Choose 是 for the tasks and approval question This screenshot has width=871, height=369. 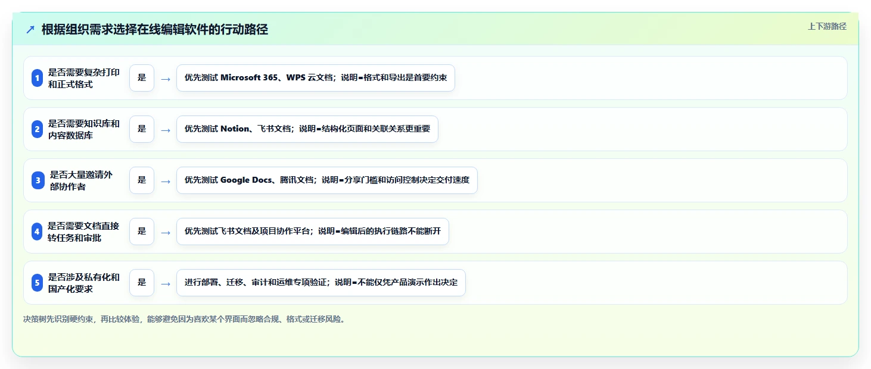coord(142,232)
